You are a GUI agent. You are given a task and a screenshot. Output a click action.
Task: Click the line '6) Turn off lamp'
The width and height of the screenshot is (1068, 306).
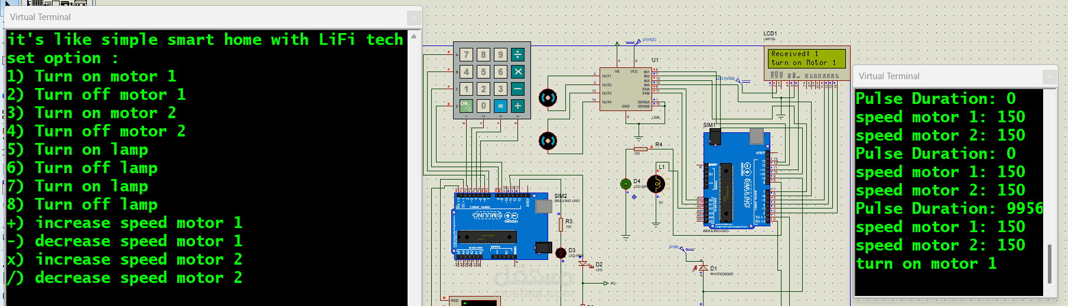pyautogui.click(x=82, y=168)
